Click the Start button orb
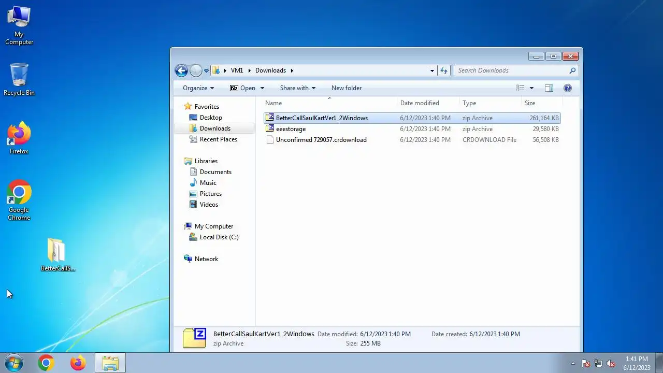The image size is (663, 373). pyautogui.click(x=13, y=363)
